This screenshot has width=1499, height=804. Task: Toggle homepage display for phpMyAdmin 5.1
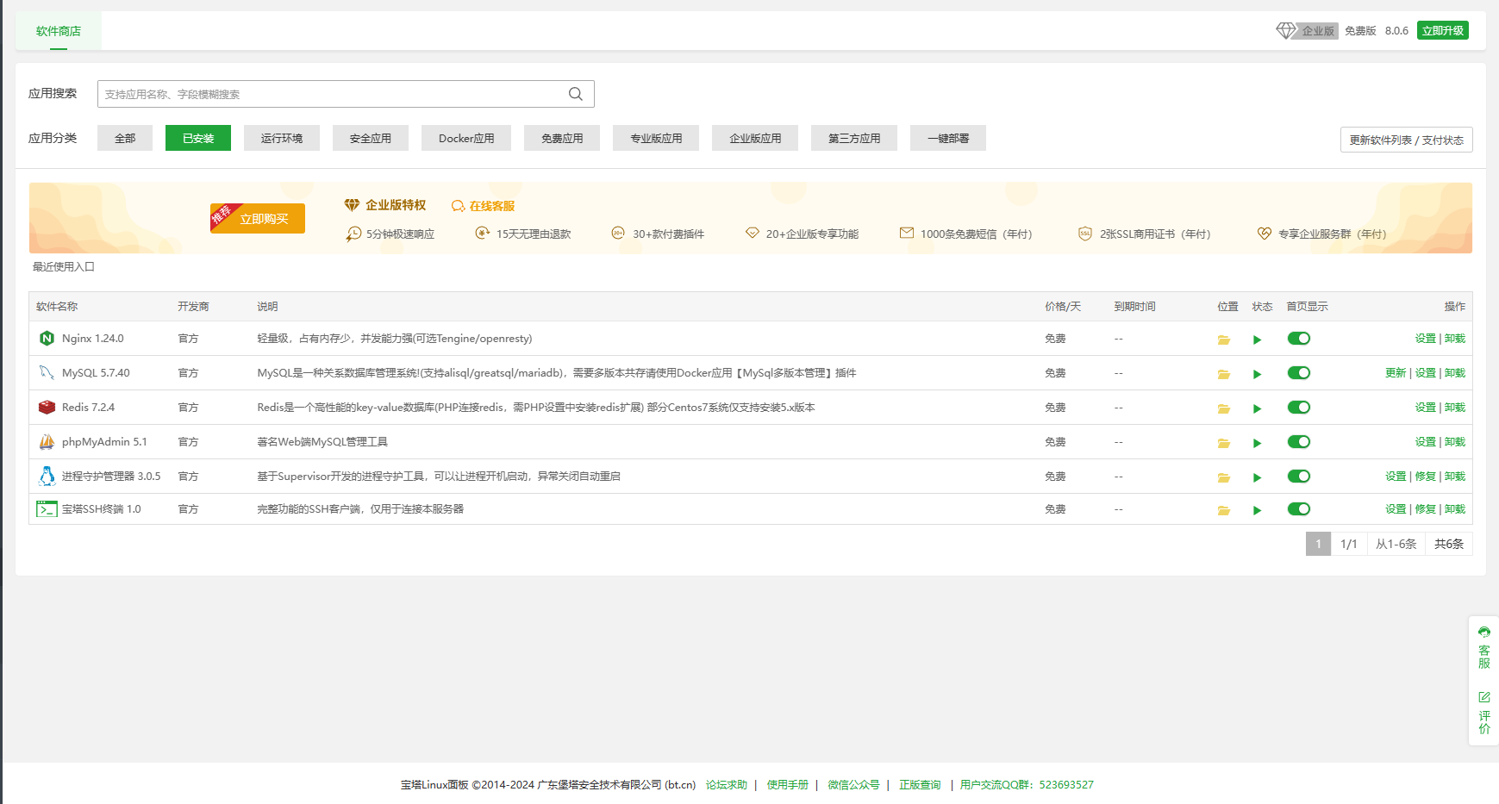point(1299,442)
